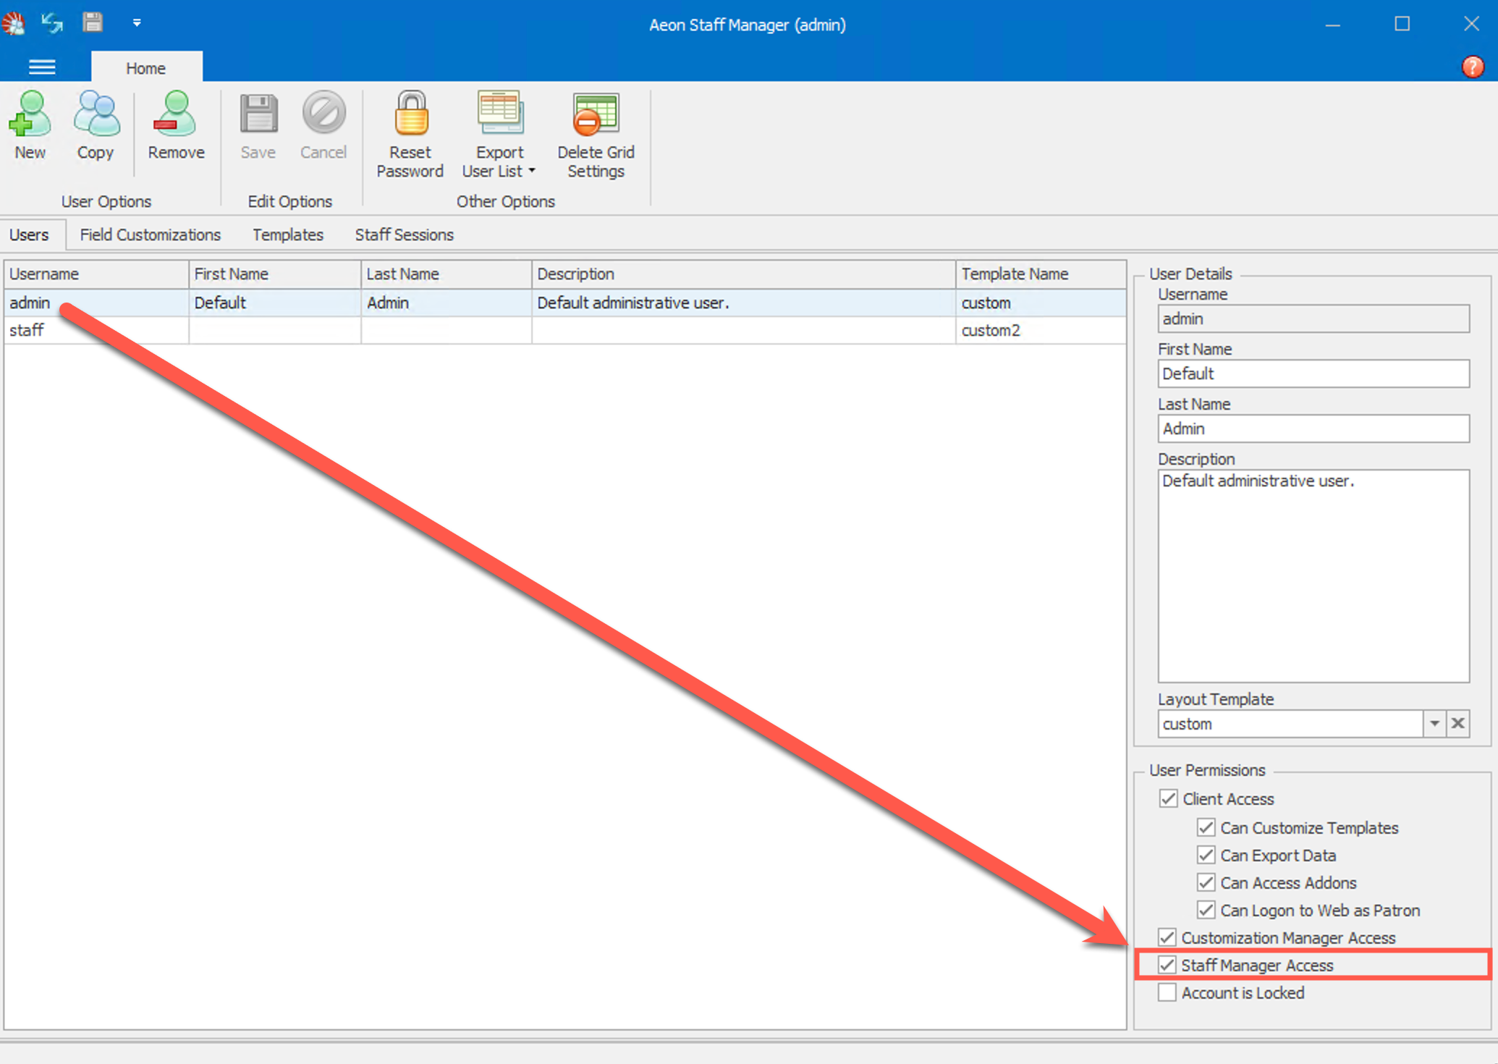Uncheck Staff Manager Access permission
1498x1064 pixels.
(1167, 965)
